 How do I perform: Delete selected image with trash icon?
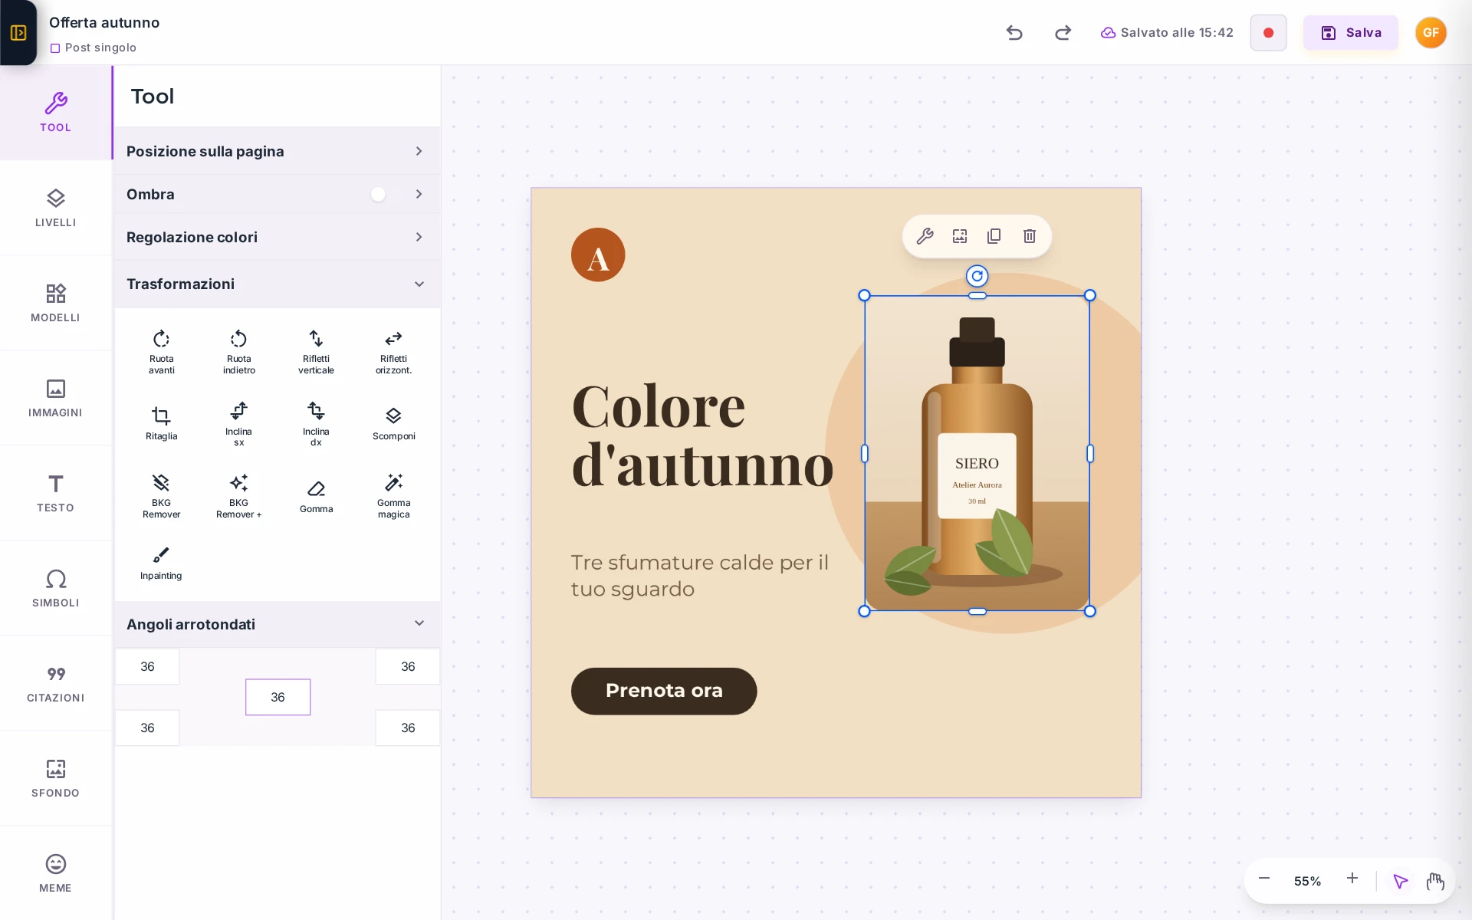pos(1030,236)
